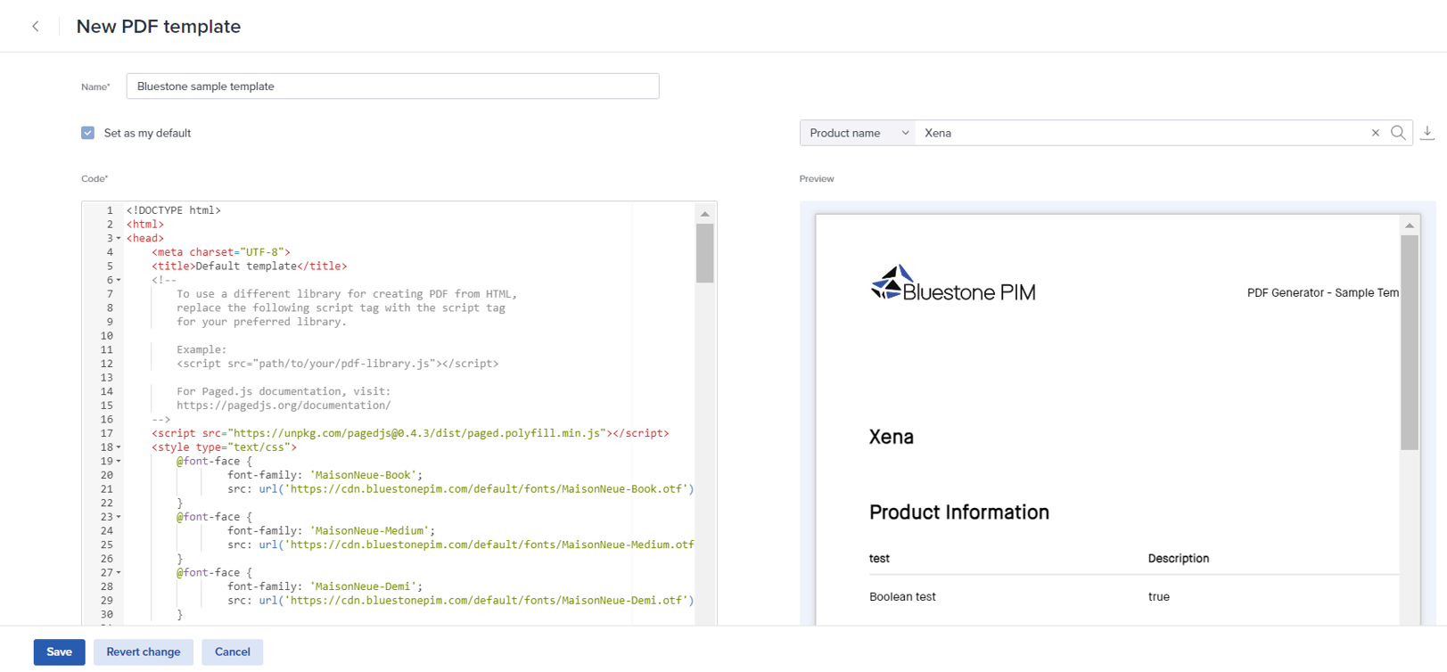Click the code editor scrollbar thumb

pos(704,253)
